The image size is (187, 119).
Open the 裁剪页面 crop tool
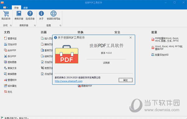click(46, 68)
